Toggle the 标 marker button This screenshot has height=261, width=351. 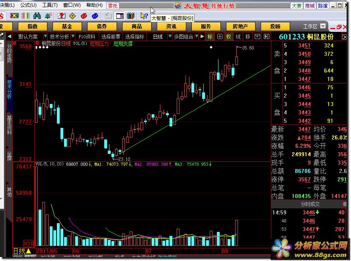click(x=210, y=37)
